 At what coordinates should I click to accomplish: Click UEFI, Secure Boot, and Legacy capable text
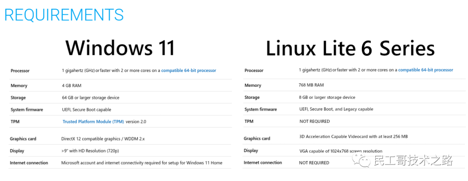tap(336, 109)
